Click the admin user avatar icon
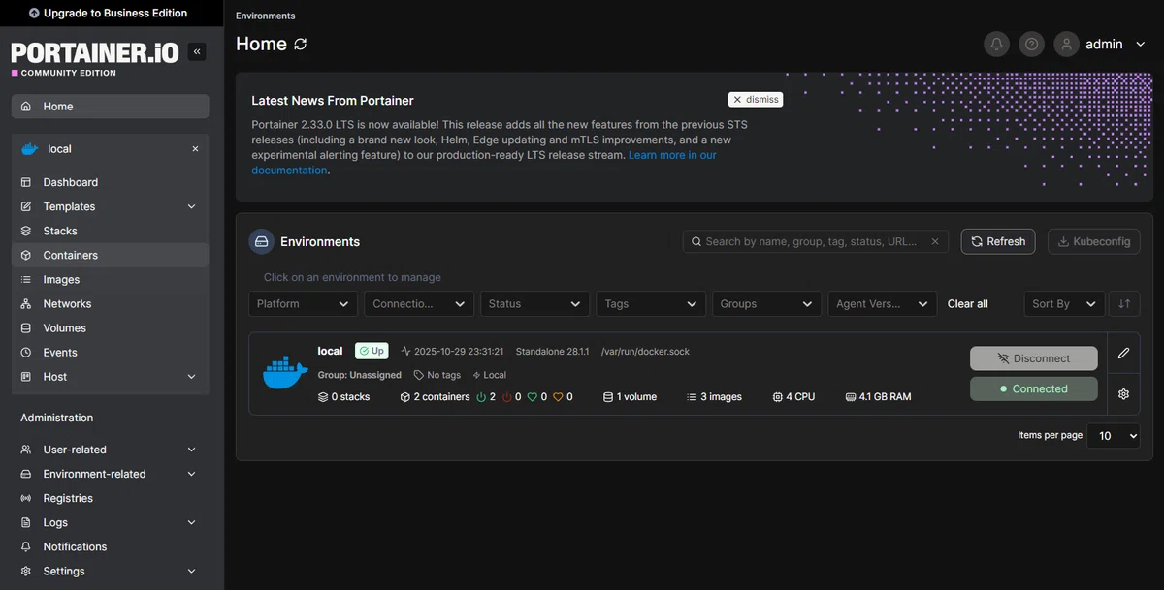This screenshot has width=1164, height=590. coord(1067,44)
